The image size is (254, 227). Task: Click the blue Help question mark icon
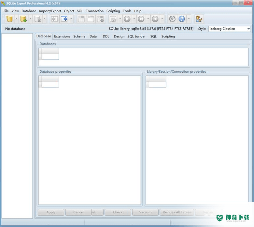coord(182,19)
